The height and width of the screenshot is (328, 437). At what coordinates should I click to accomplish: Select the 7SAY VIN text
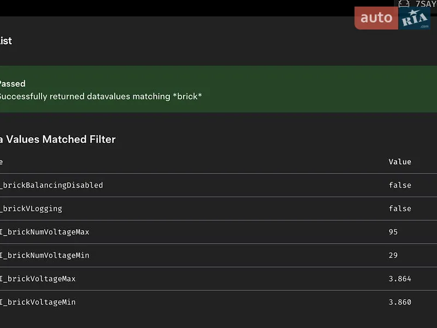pos(426,4)
